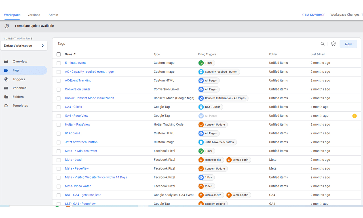Click the Folder column header

point(273,54)
